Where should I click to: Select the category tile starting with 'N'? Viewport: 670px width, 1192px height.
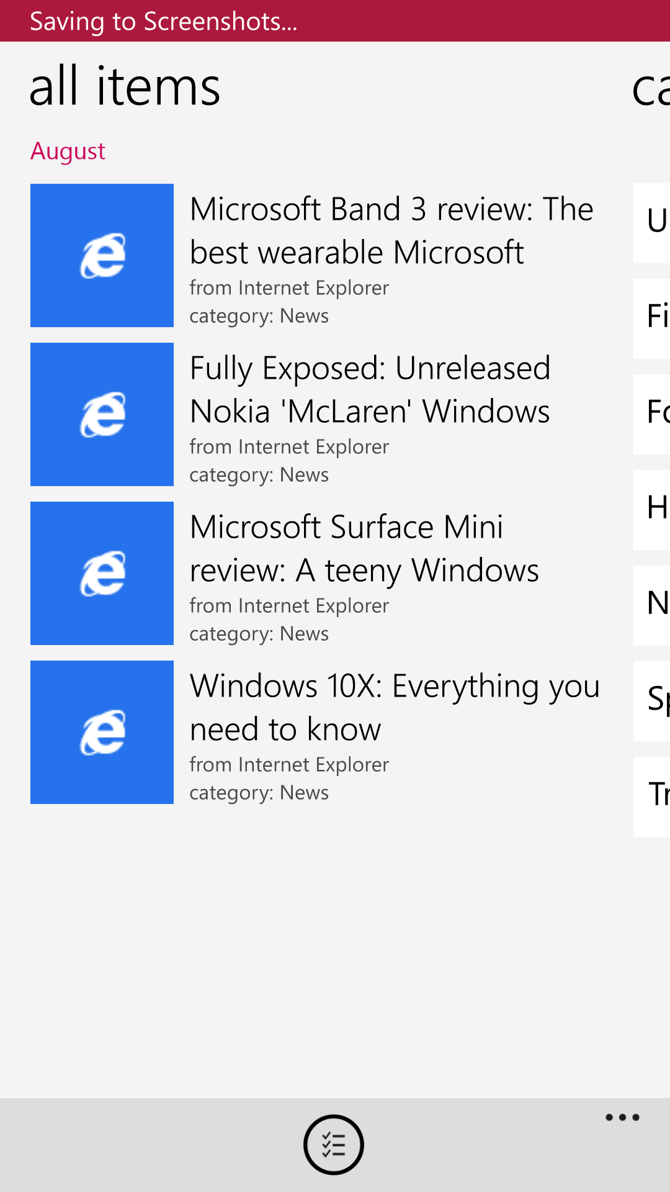click(651, 605)
